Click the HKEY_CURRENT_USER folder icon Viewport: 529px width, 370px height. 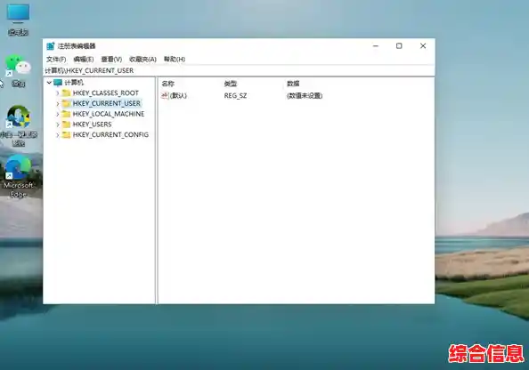pyautogui.click(x=66, y=103)
